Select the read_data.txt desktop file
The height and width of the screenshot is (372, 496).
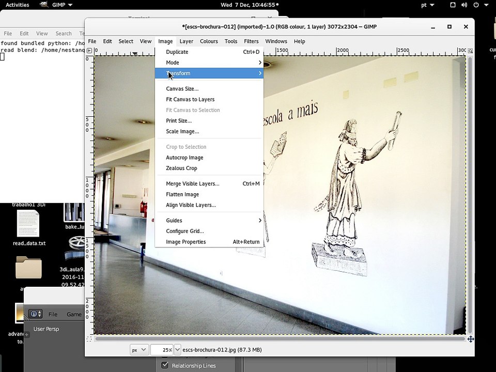[29, 228]
